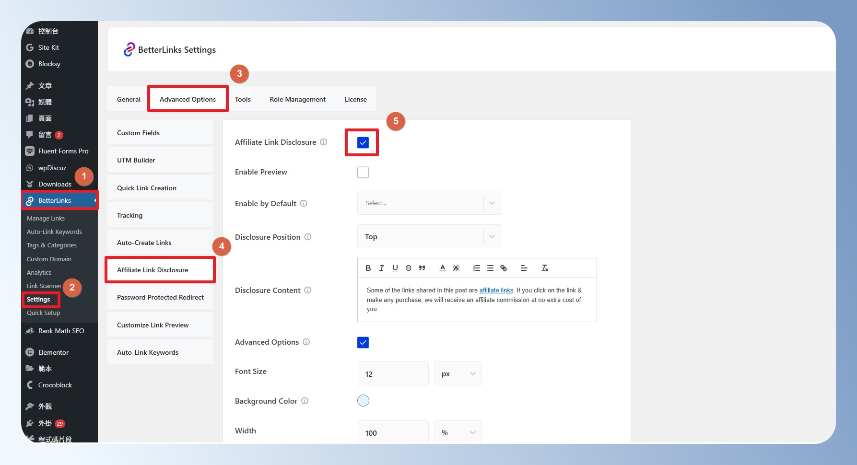Switch to the Role Management tab
The width and height of the screenshot is (857, 465).
tap(297, 99)
